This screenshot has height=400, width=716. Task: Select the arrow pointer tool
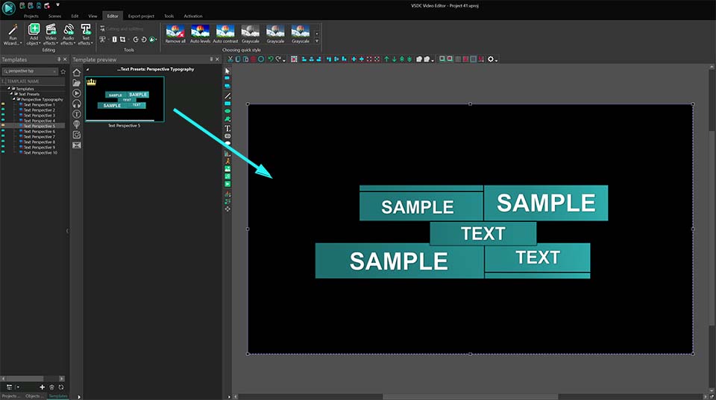pyautogui.click(x=227, y=72)
